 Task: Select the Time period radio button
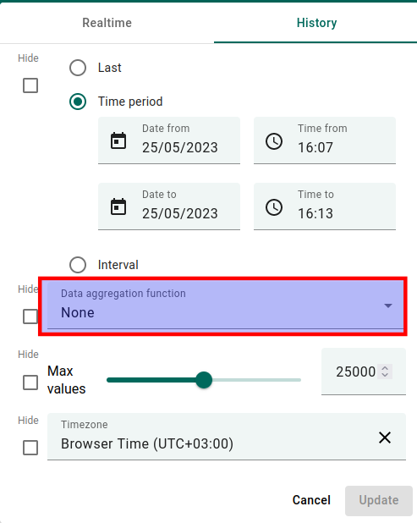coord(78,102)
